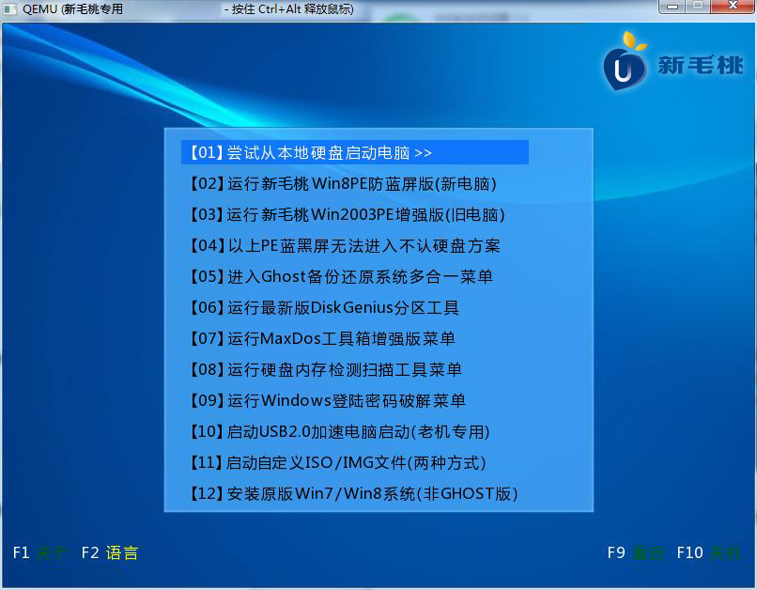Click the QEMU window title bar icon
The image size is (757, 590).
(x=9, y=8)
